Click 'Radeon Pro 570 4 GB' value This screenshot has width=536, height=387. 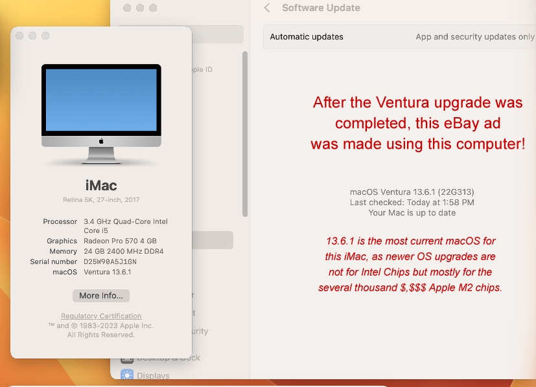click(x=120, y=241)
